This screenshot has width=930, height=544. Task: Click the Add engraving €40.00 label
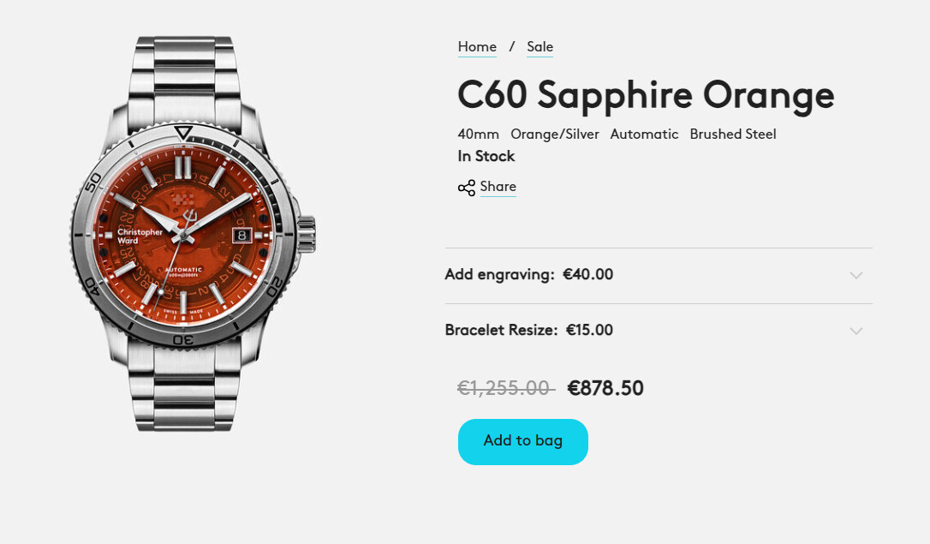(529, 274)
